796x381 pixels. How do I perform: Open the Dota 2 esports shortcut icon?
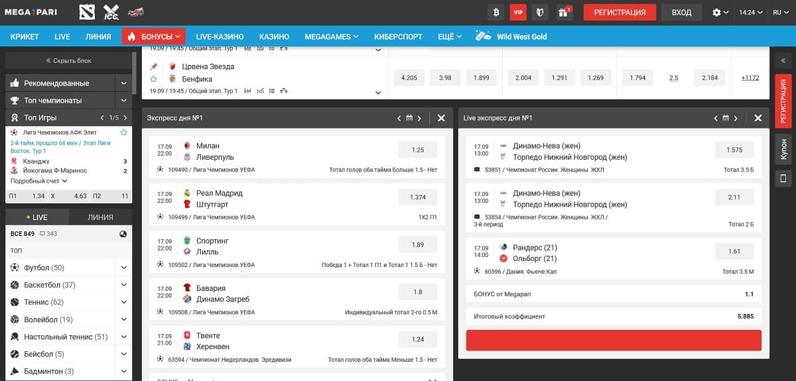[86, 12]
